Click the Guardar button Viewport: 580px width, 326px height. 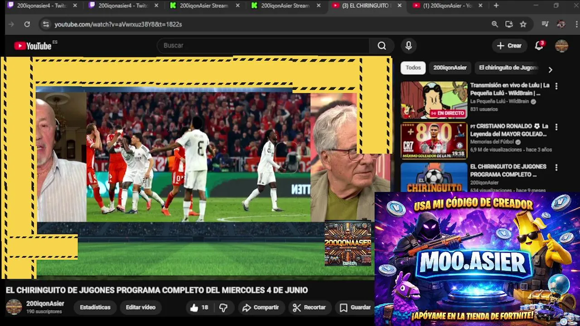[x=356, y=308]
